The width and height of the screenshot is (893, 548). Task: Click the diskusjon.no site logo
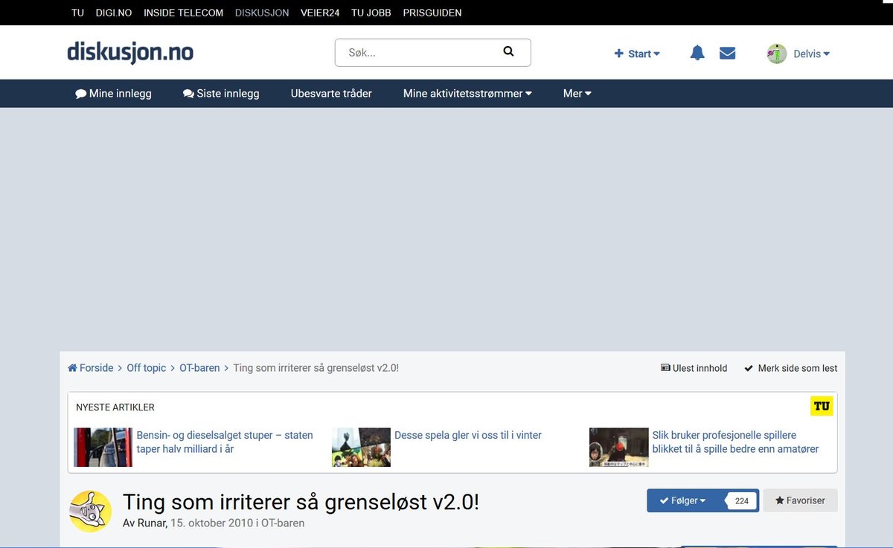click(130, 52)
